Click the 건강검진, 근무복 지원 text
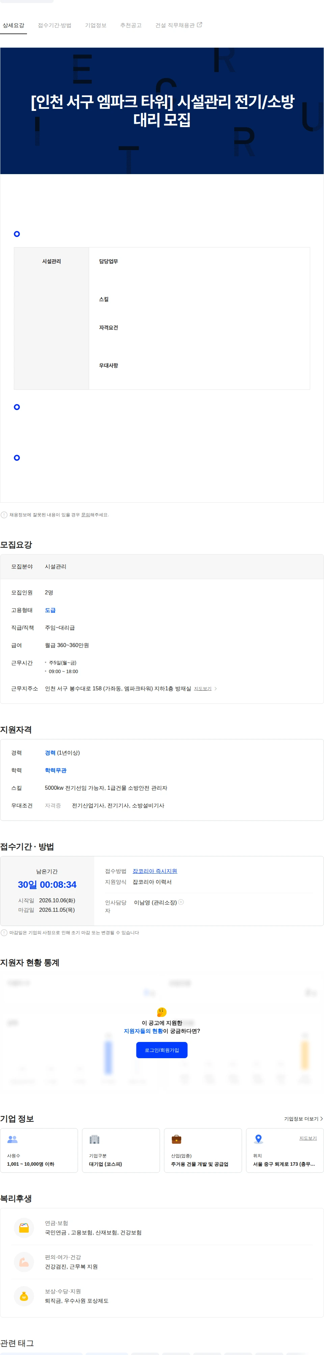Screen dimensions: 324x1355 click(x=72, y=1267)
